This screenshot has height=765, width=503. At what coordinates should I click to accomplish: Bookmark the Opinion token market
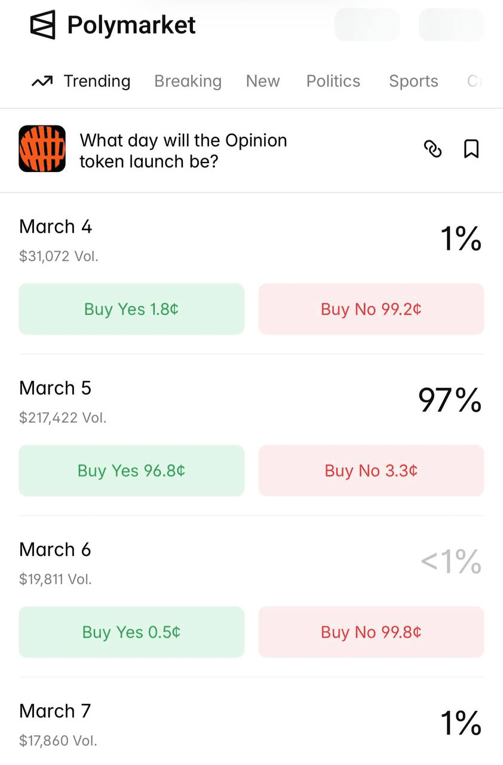point(471,149)
